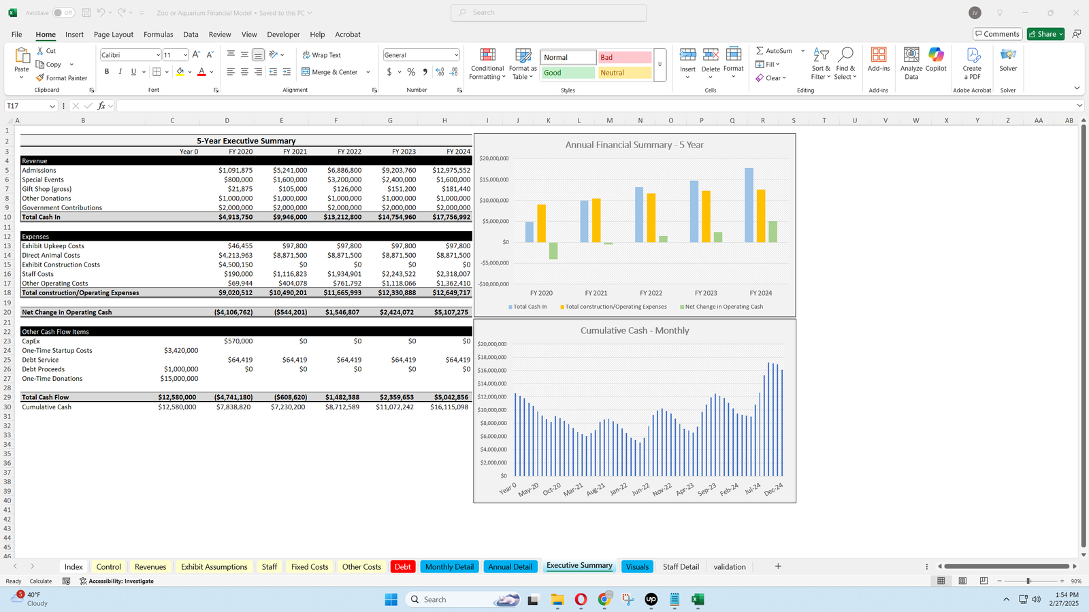Click the zoom slider in status bar
1089x612 pixels.
pyautogui.click(x=1028, y=581)
